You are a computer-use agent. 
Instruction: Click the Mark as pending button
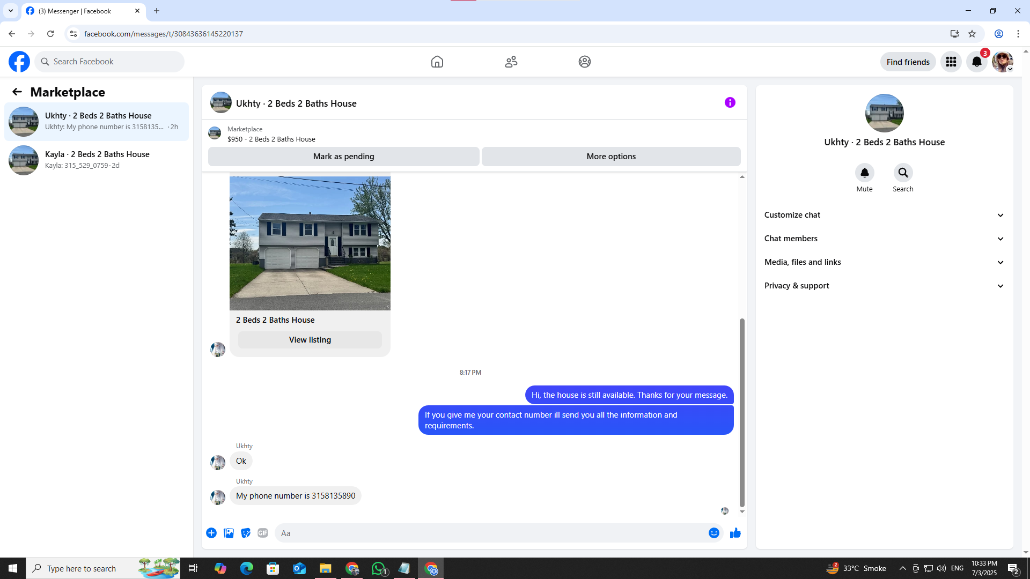coord(343,157)
